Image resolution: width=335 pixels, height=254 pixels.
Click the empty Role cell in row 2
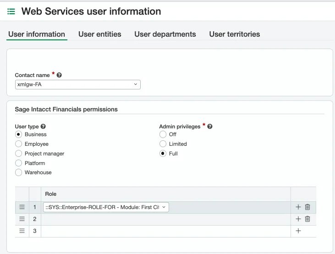click(x=166, y=219)
